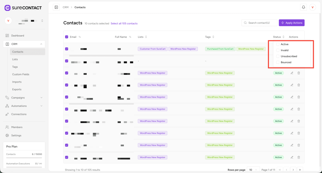Image resolution: width=322 pixels, height=173 pixels.
Task: Open the notifications bell
Action: click(x=303, y=7)
